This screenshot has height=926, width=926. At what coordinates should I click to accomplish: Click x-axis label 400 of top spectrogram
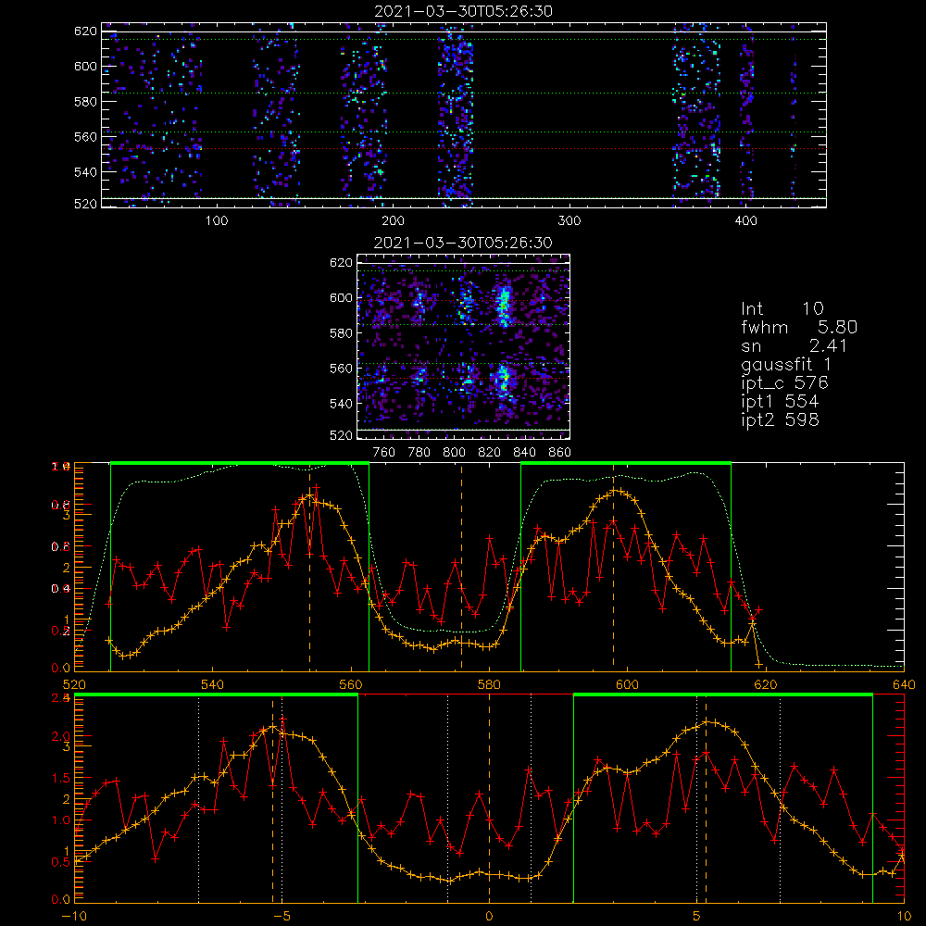click(745, 221)
